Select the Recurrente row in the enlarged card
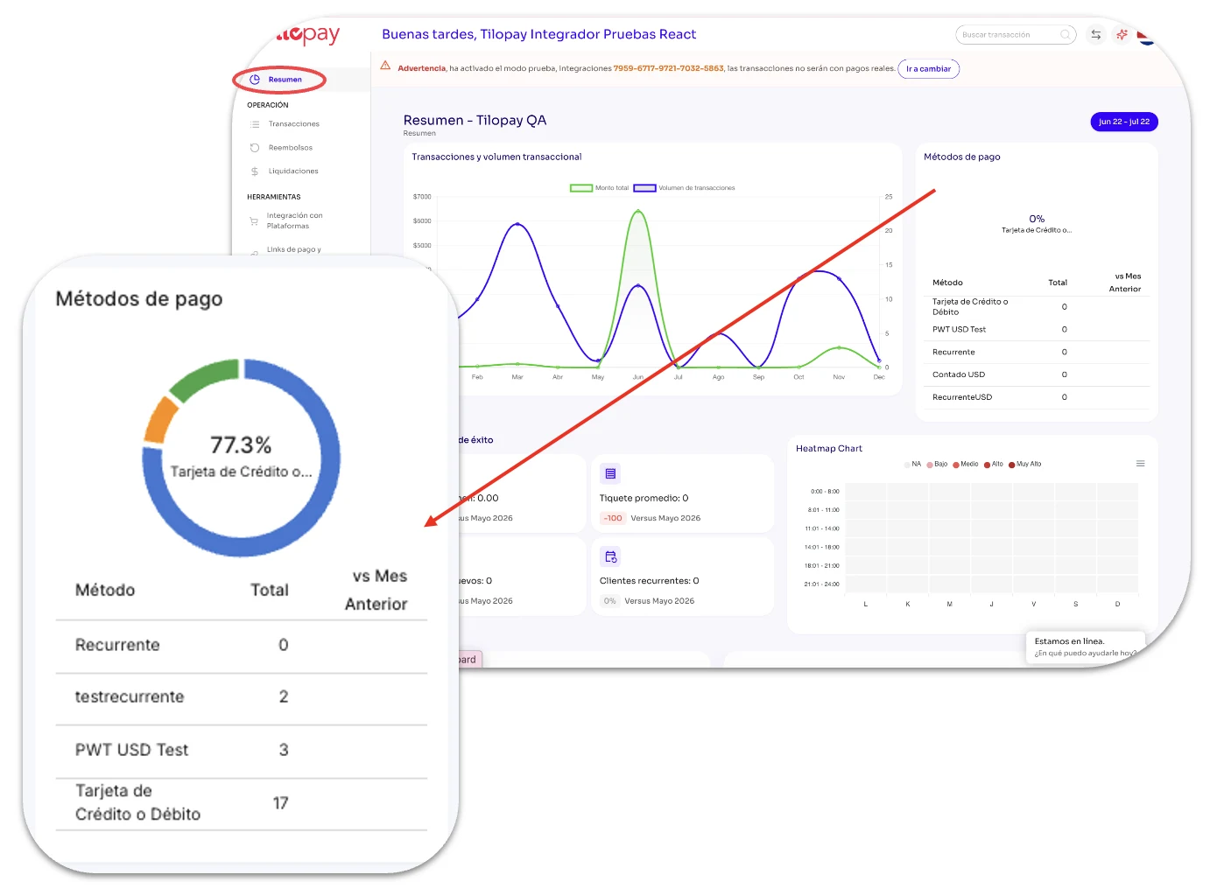 (x=242, y=647)
